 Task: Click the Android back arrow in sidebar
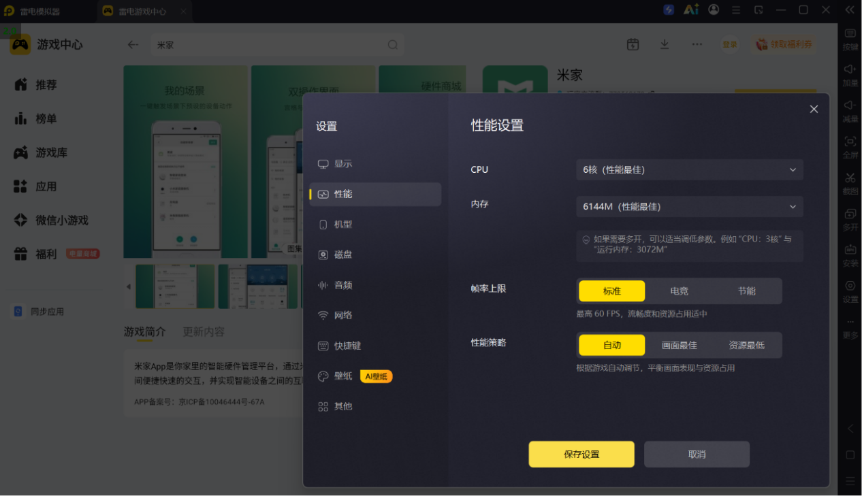pyautogui.click(x=850, y=429)
